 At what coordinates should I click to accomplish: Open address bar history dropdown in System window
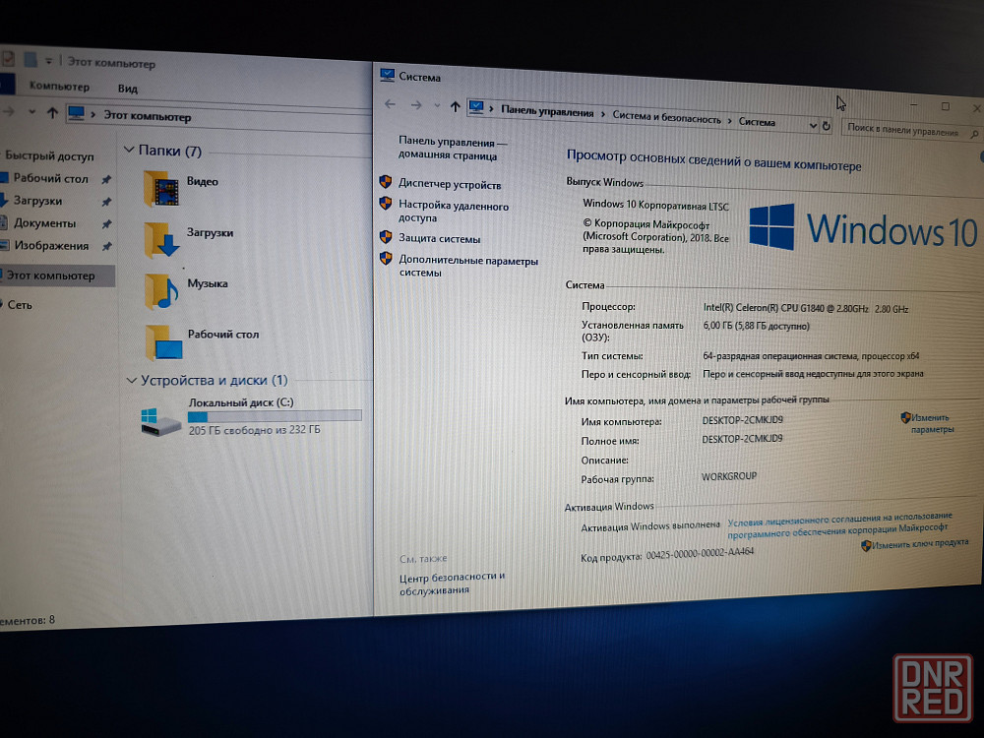coord(813,125)
